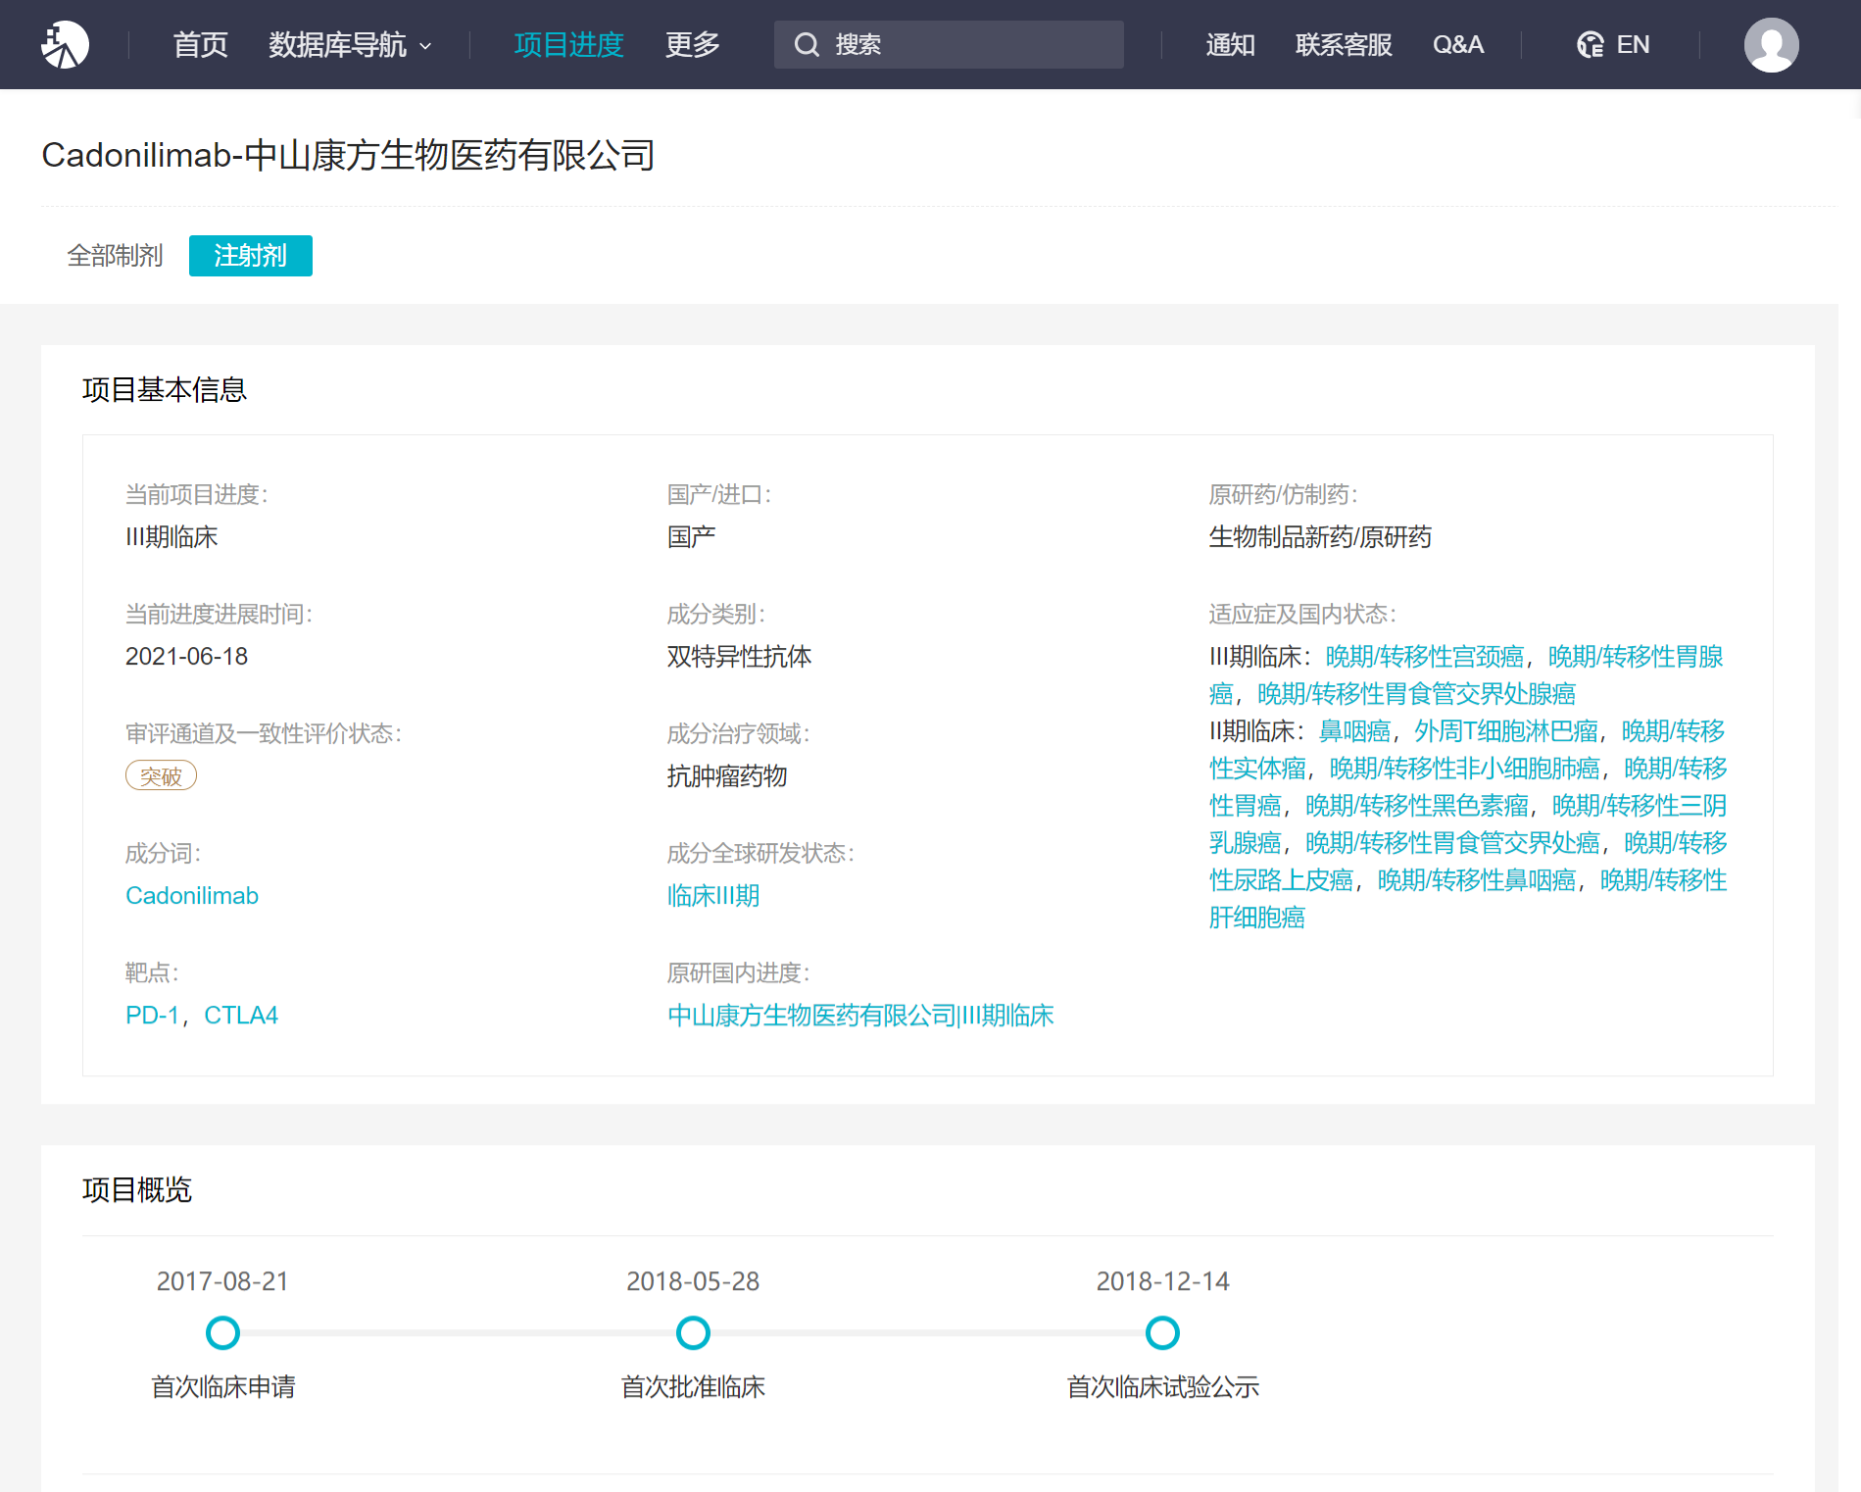Expand the 数据库导航 dropdown arrow
The width and height of the screenshot is (1861, 1492).
(x=425, y=46)
